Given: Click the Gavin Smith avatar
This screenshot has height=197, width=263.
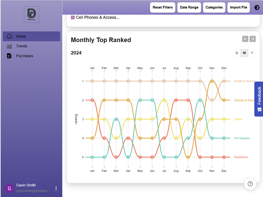Looking at the screenshot, I should (10, 188).
